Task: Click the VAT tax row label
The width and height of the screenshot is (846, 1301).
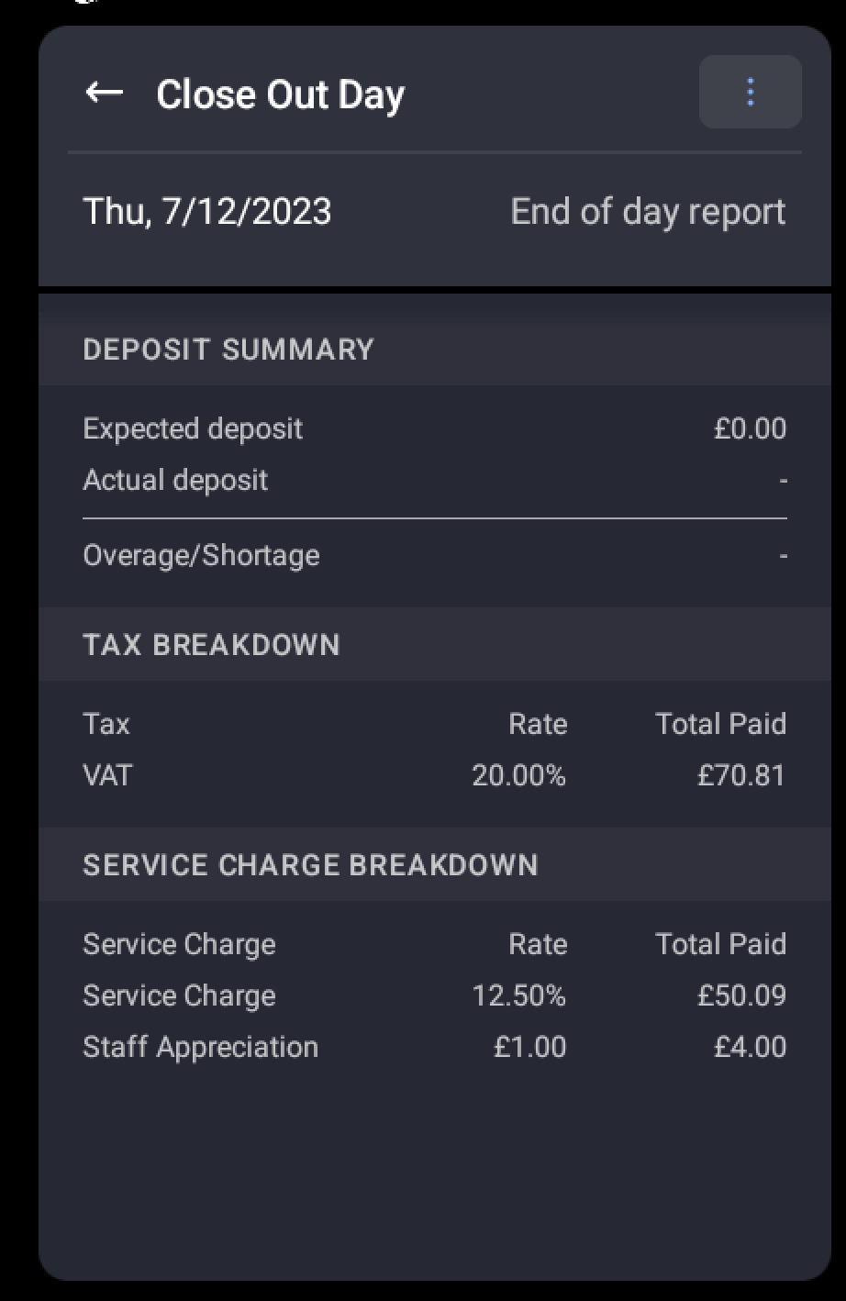Action: coord(107,775)
